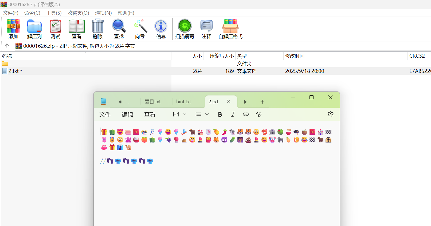This screenshot has height=226, width=431.
Task: Click the 测试 (Test) archive icon
Action: point(56,29)
